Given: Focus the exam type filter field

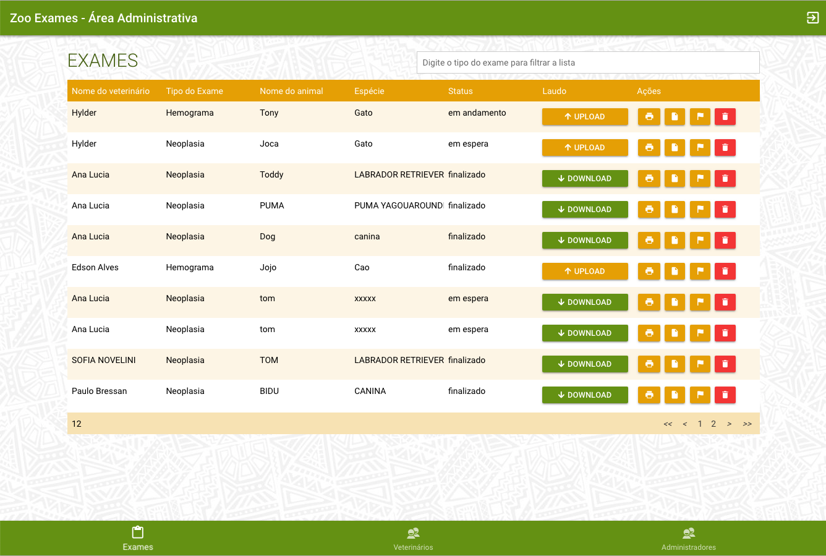Looking at the screenshot, I should coord(587,62).
